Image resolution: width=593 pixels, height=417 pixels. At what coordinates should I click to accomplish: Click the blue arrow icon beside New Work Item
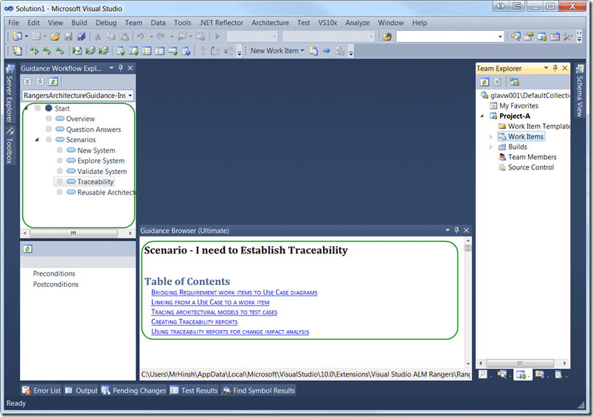coord(327,51)
